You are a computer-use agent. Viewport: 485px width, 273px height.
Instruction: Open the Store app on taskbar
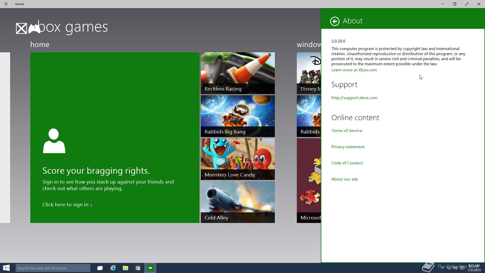click(x=138, y=268)
